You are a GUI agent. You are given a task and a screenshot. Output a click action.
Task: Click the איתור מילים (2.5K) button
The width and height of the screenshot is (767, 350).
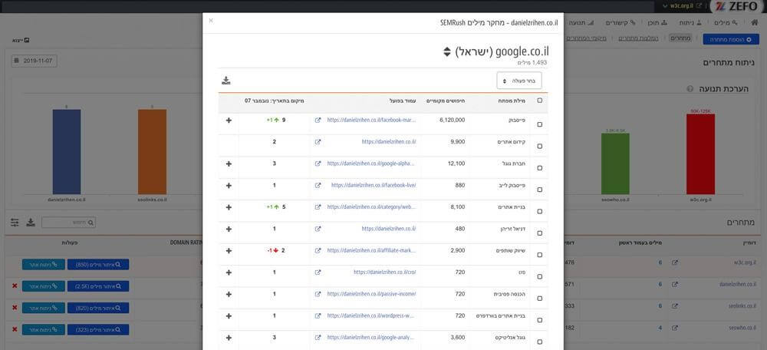98,286
